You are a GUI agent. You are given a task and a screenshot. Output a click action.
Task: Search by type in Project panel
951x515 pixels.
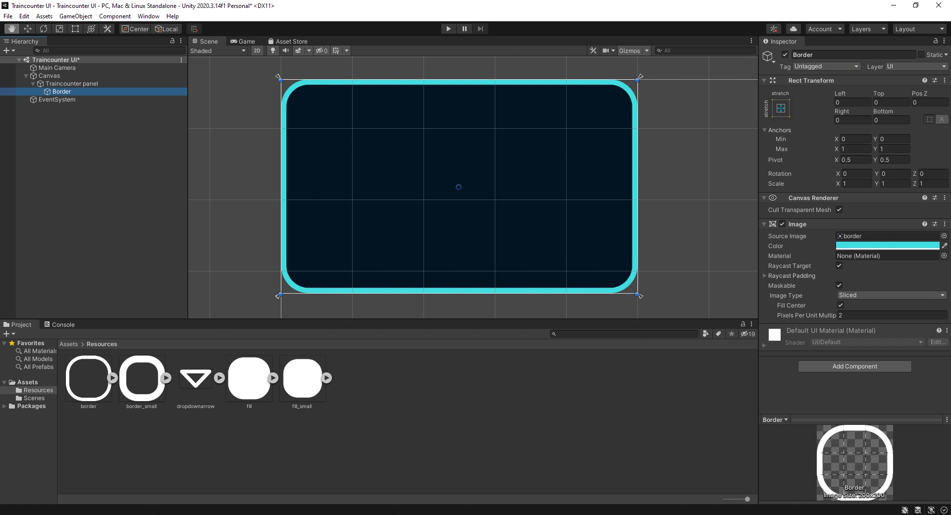click(706, 334)
